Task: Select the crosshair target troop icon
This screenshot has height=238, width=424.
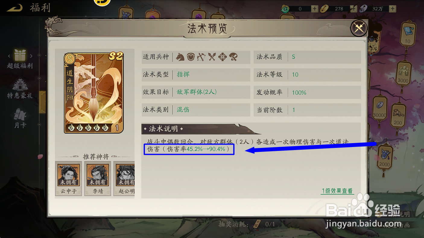Action: pos(223,57)
